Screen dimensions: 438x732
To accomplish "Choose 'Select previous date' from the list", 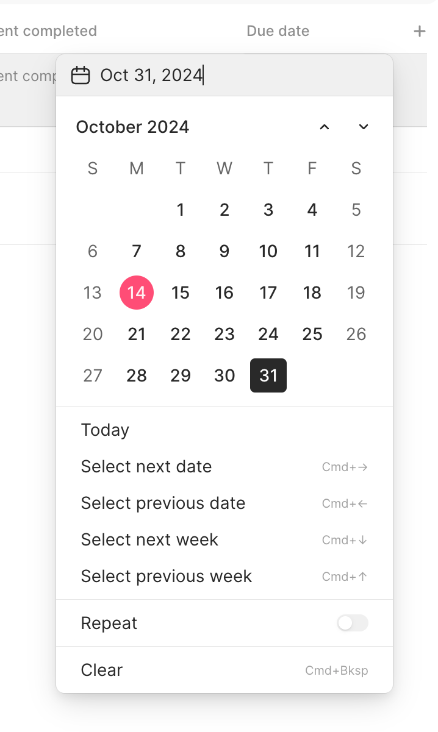I will pyautogui.click(x=163, y=503).
